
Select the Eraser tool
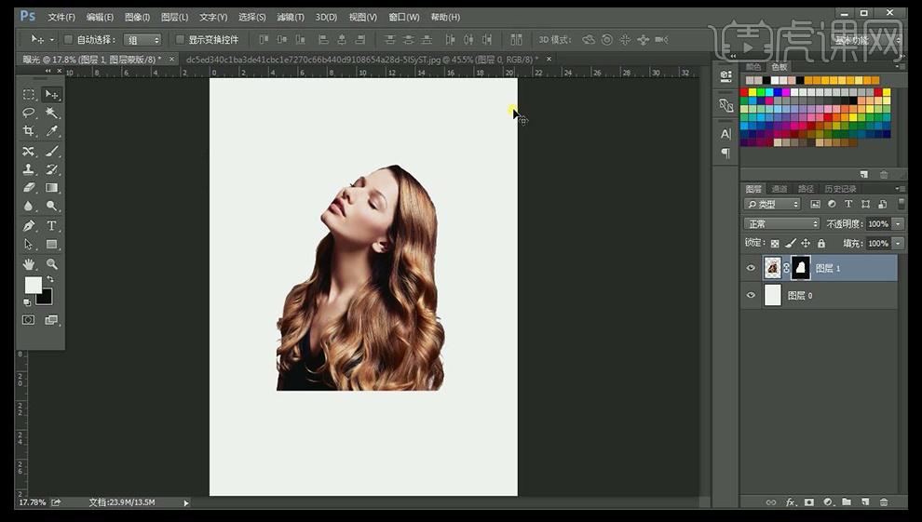(29, 188)
